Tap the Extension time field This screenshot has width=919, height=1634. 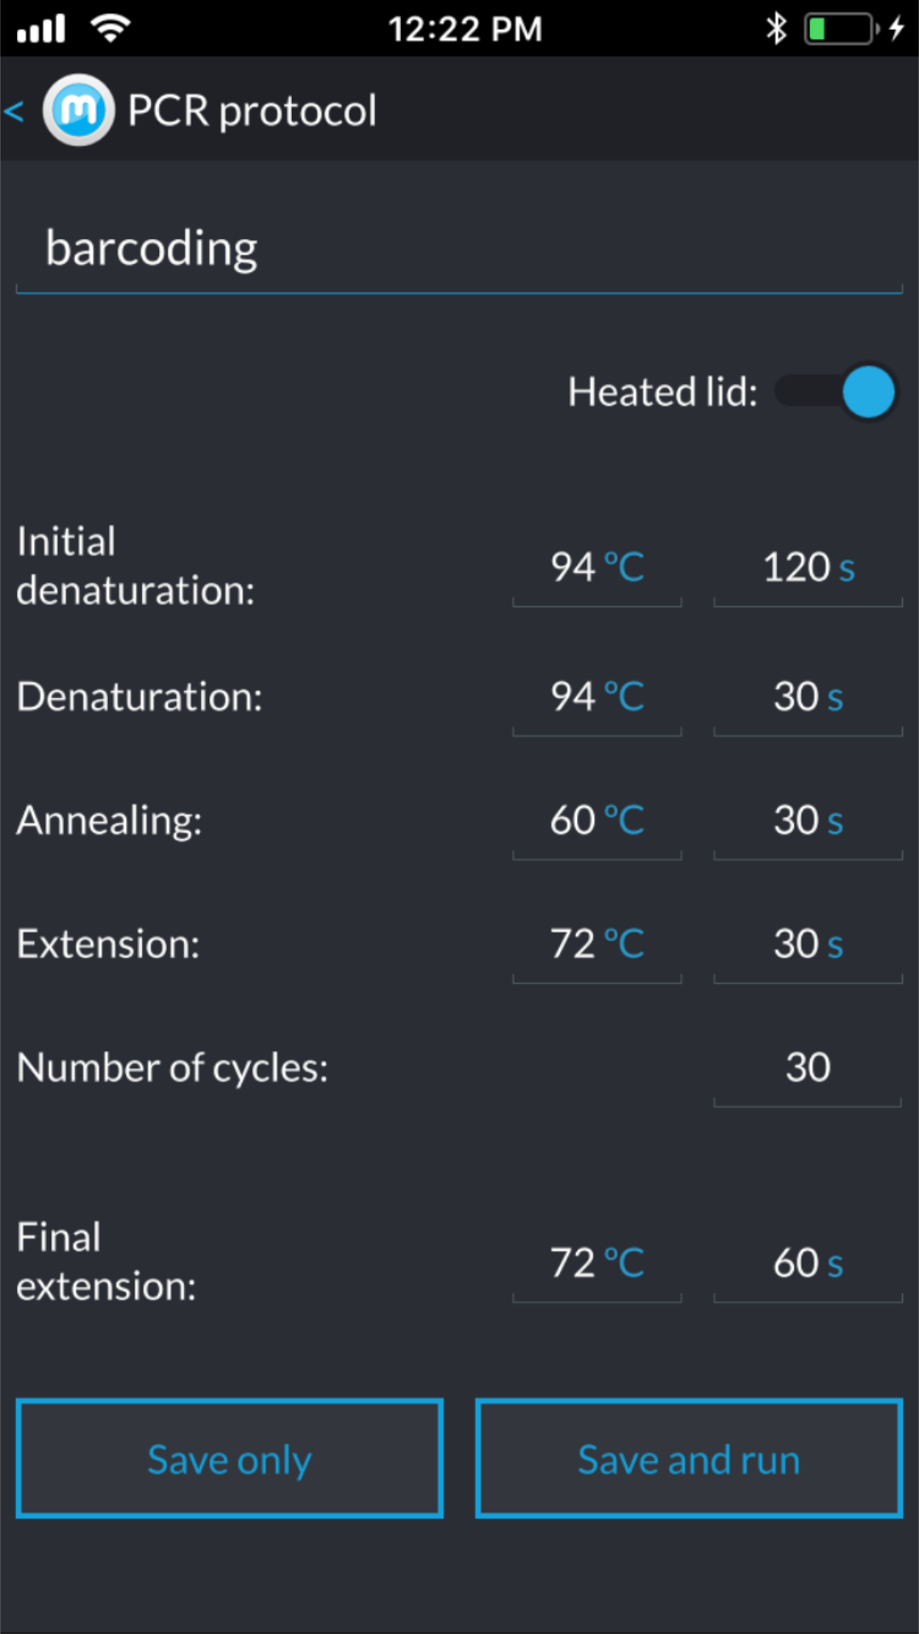[x=808, y=944]
